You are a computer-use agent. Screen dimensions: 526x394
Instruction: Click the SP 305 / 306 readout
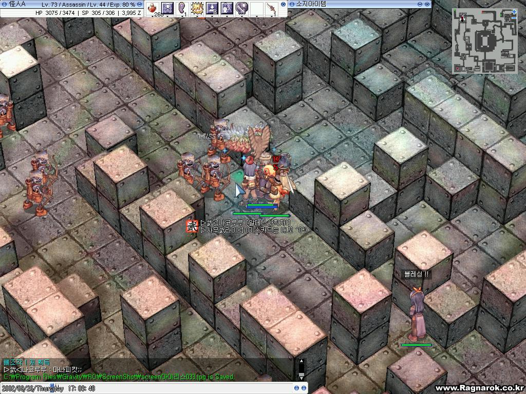98,13
